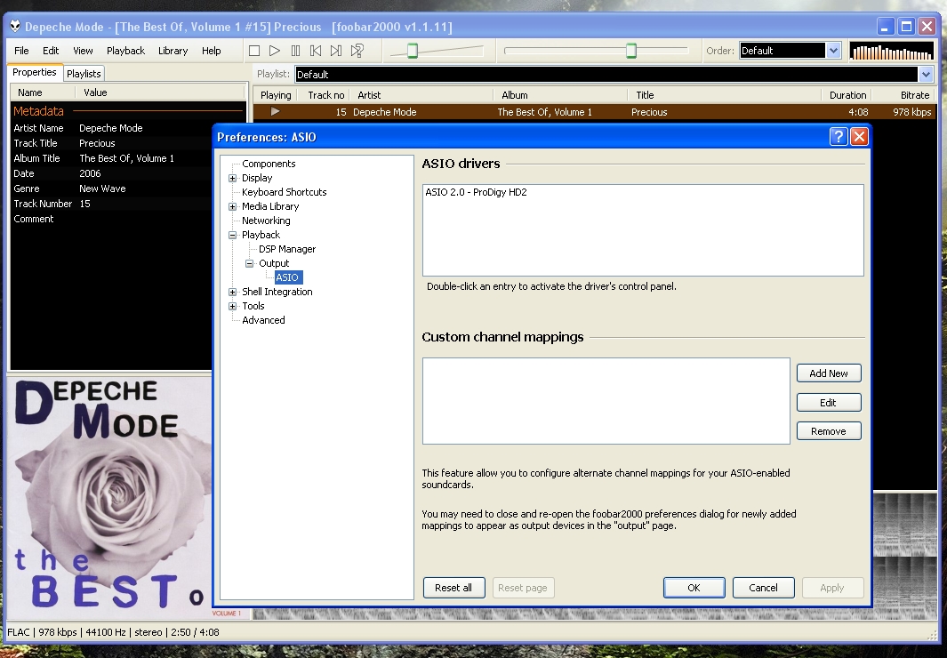Switch to the Playlists tab

pos(84,74)
